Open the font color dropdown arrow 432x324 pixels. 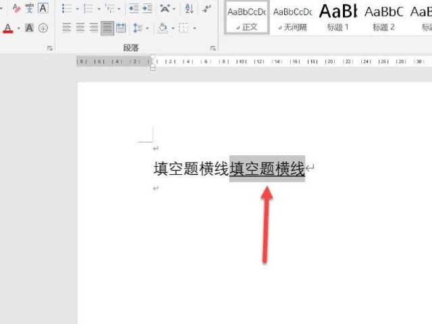(x=19, y=28)
